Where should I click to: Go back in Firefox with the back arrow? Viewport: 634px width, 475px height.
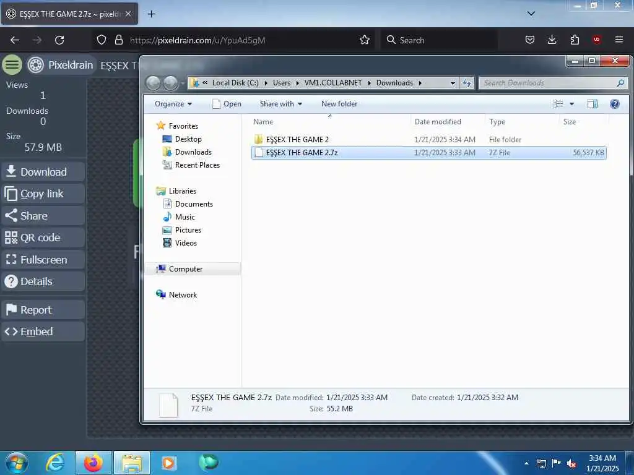click(15, 40)
